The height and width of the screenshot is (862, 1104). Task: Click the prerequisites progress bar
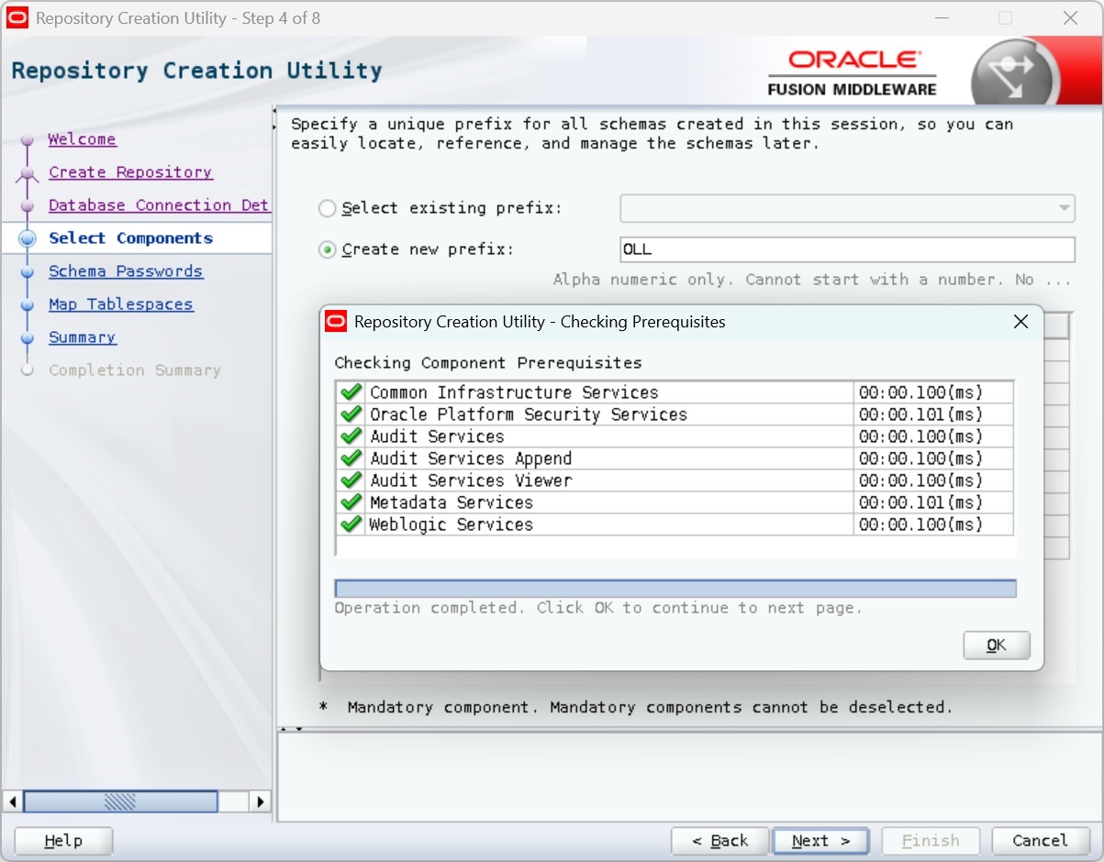pyautogui.click(x=675, y=589)
